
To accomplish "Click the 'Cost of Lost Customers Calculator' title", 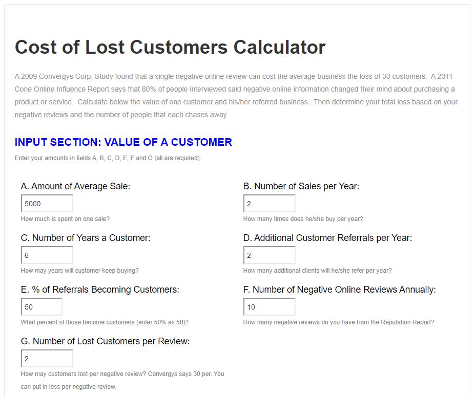I will tap(170, 47).
